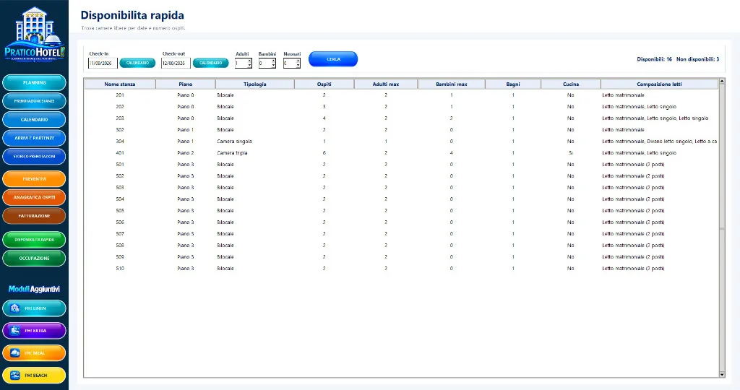The height and width of the screenshot is (390, 740).
Task: Click the table scrollbar up arrow
Action: tap(722, 82)
